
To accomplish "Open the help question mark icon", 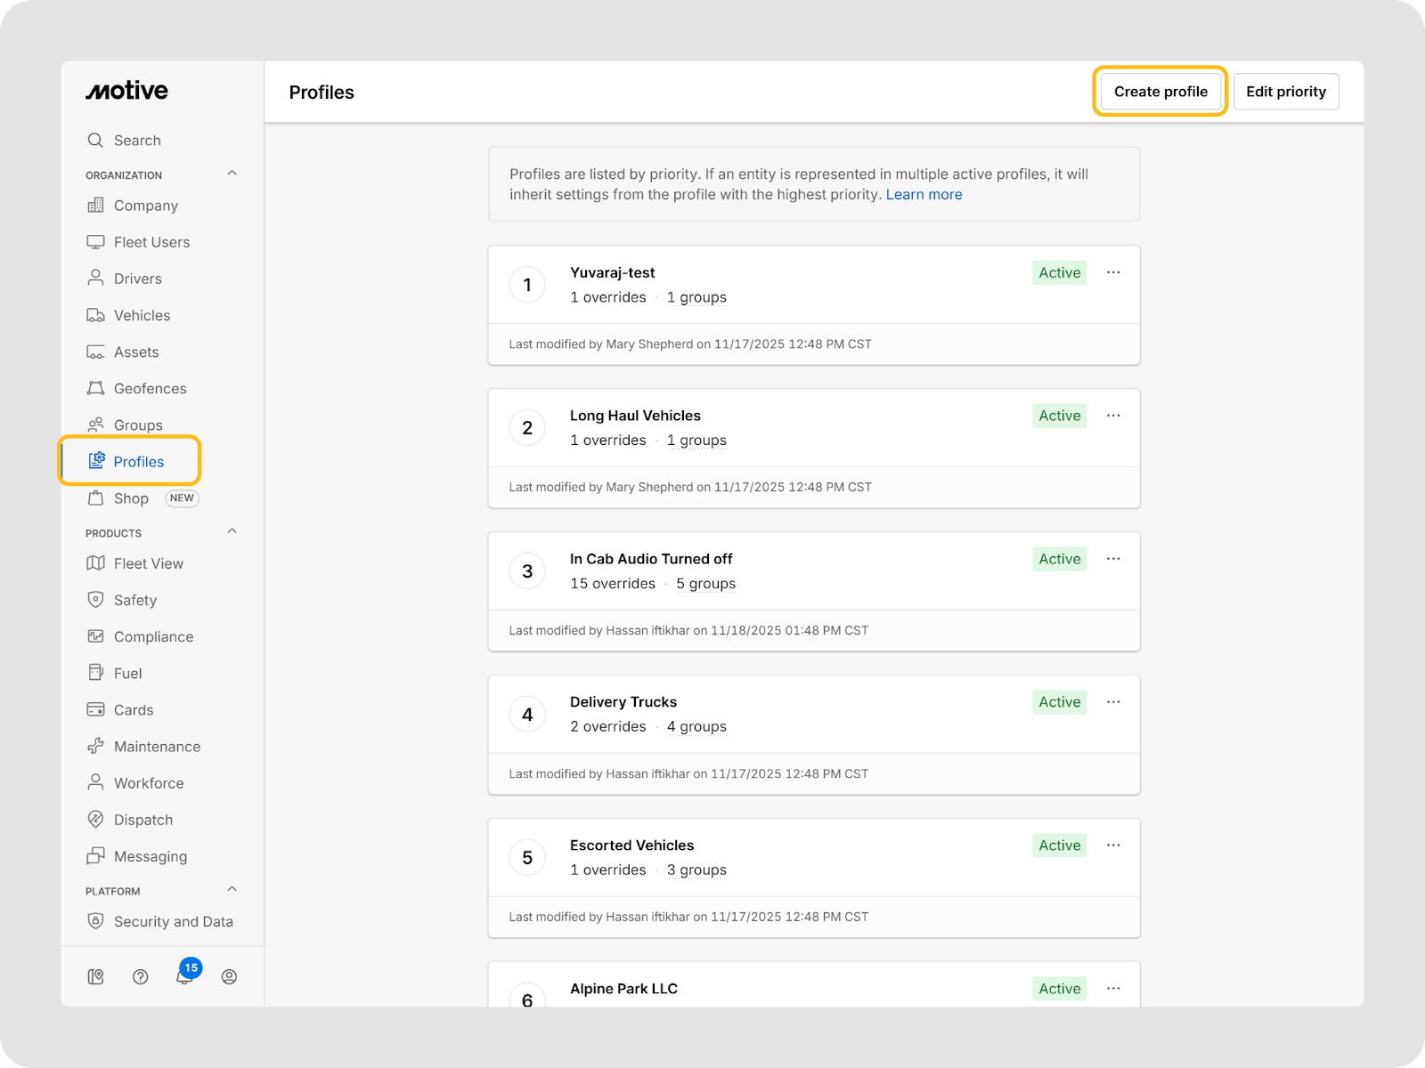I will pyautogui.click(x=140, y=977).
